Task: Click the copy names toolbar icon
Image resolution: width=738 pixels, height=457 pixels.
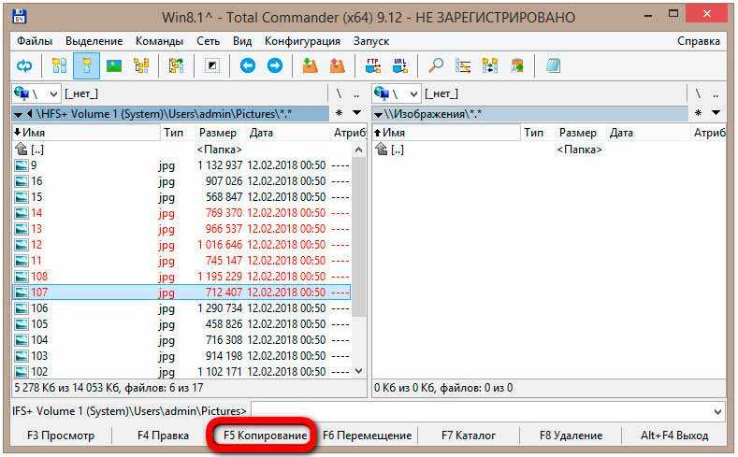Action: [x=517, y=65]
